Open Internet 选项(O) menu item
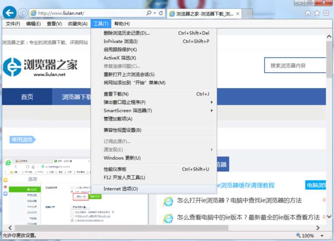The width and height of the screenshot is (334, 241). 154,189
